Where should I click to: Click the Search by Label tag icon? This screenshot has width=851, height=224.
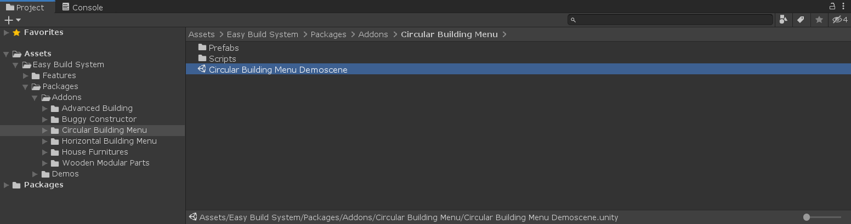click(801, 20)
